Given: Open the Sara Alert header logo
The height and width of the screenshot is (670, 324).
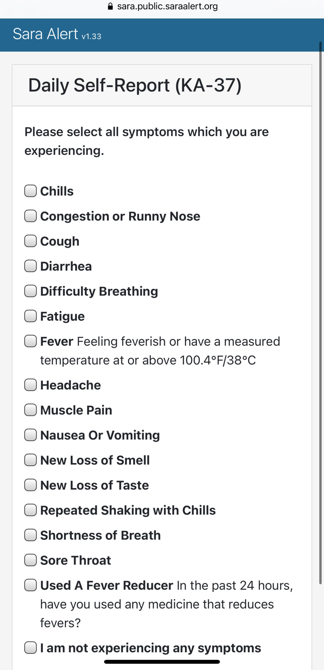Looking at the screenshot, I should [57, 34].
